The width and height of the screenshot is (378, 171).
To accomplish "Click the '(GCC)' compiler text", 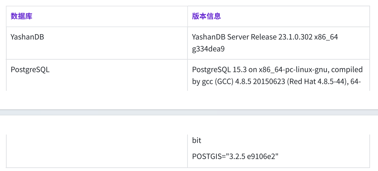I will pos(223,82).
